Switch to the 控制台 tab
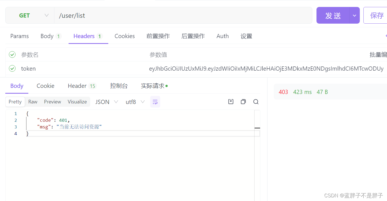 point(119,86)
